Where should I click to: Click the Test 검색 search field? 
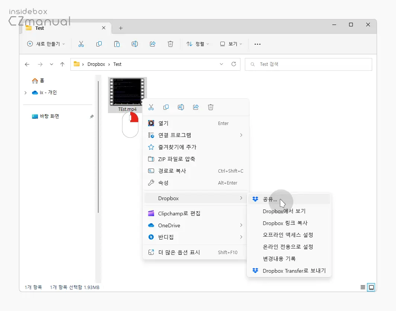309,64
